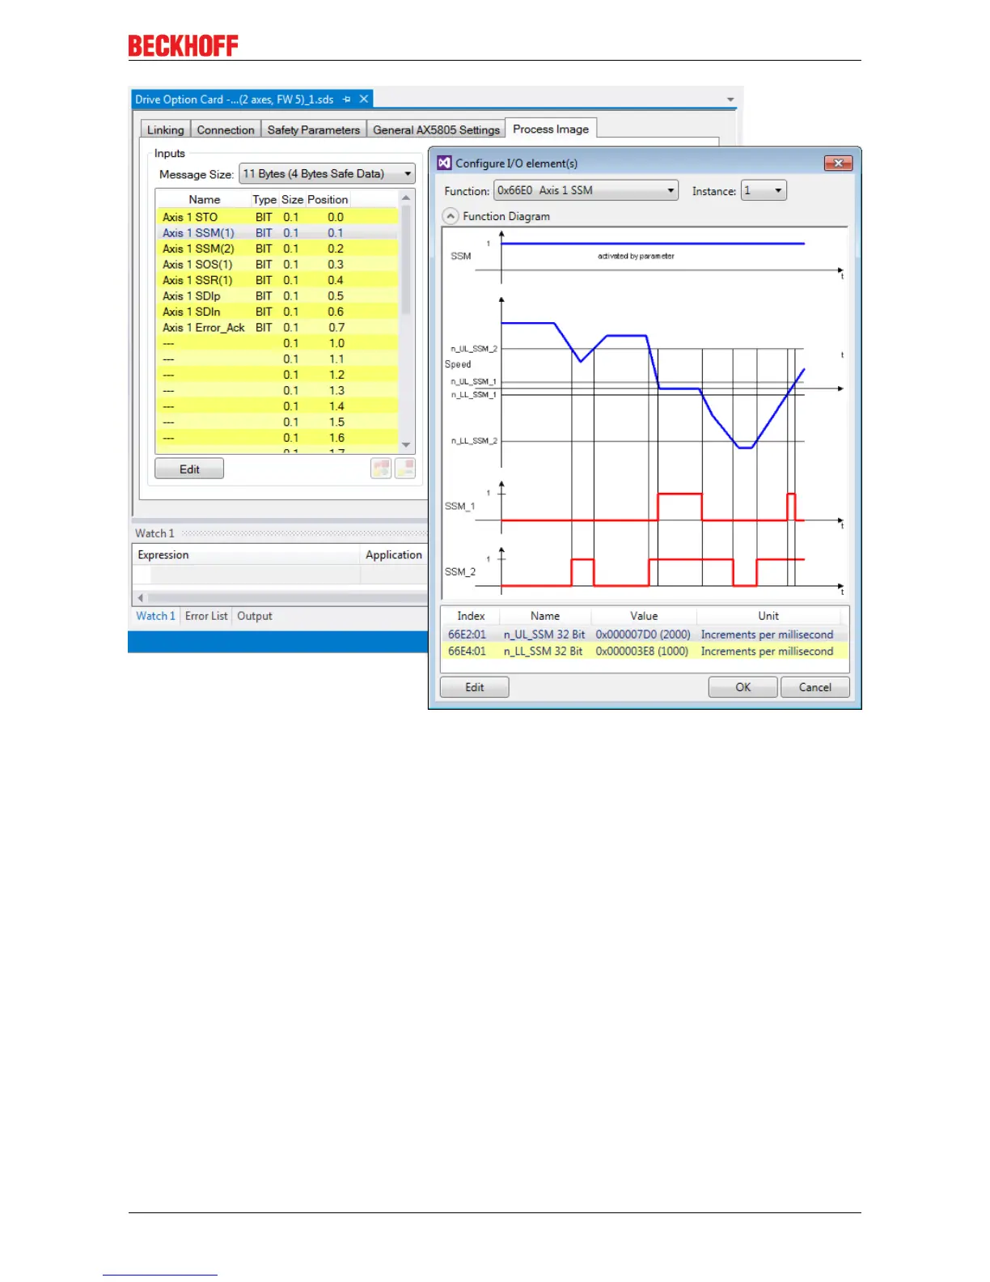
Task: Select parameter row 66E2:01 n_UL_SSM
Action: 645,635
